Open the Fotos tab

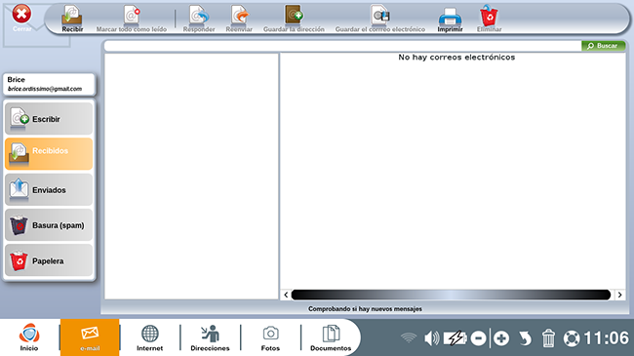click(270, 337)
